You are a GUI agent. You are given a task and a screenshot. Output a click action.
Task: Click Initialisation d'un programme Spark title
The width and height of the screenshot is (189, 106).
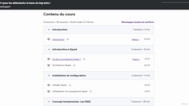(70, 91)
